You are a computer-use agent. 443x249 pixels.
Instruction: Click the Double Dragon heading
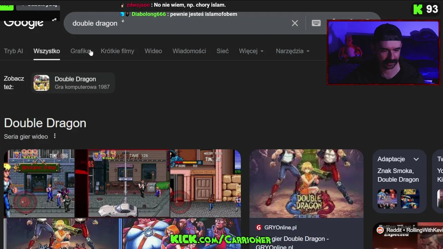[45, 123]
